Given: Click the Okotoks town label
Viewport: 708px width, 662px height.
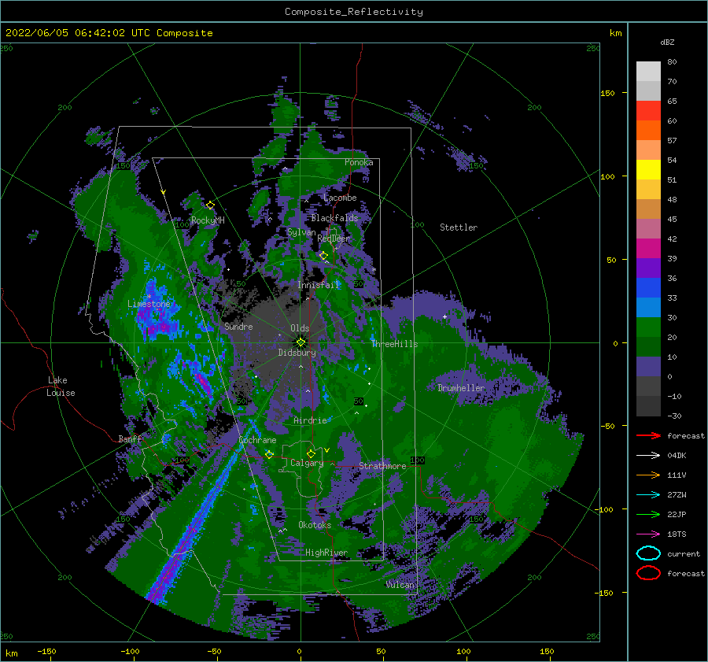Looking at the screenshot, I should (x=315, y=524).
